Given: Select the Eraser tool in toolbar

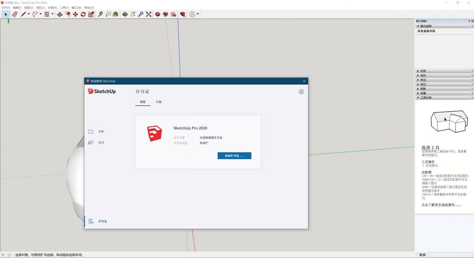Looking at the screenshot, I should tap(15, 14).
